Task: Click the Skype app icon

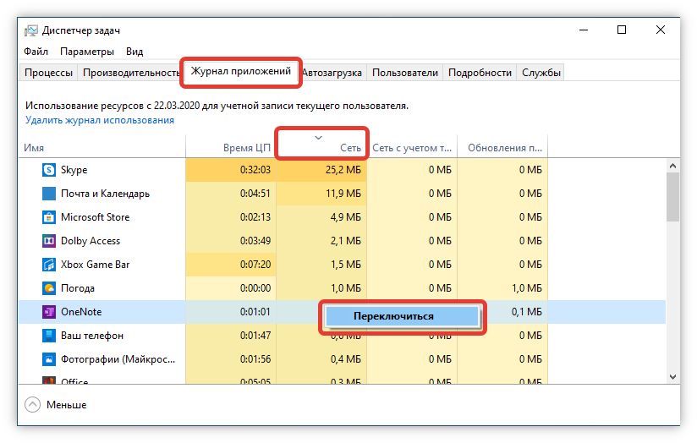Action: [x=49, y=170]
